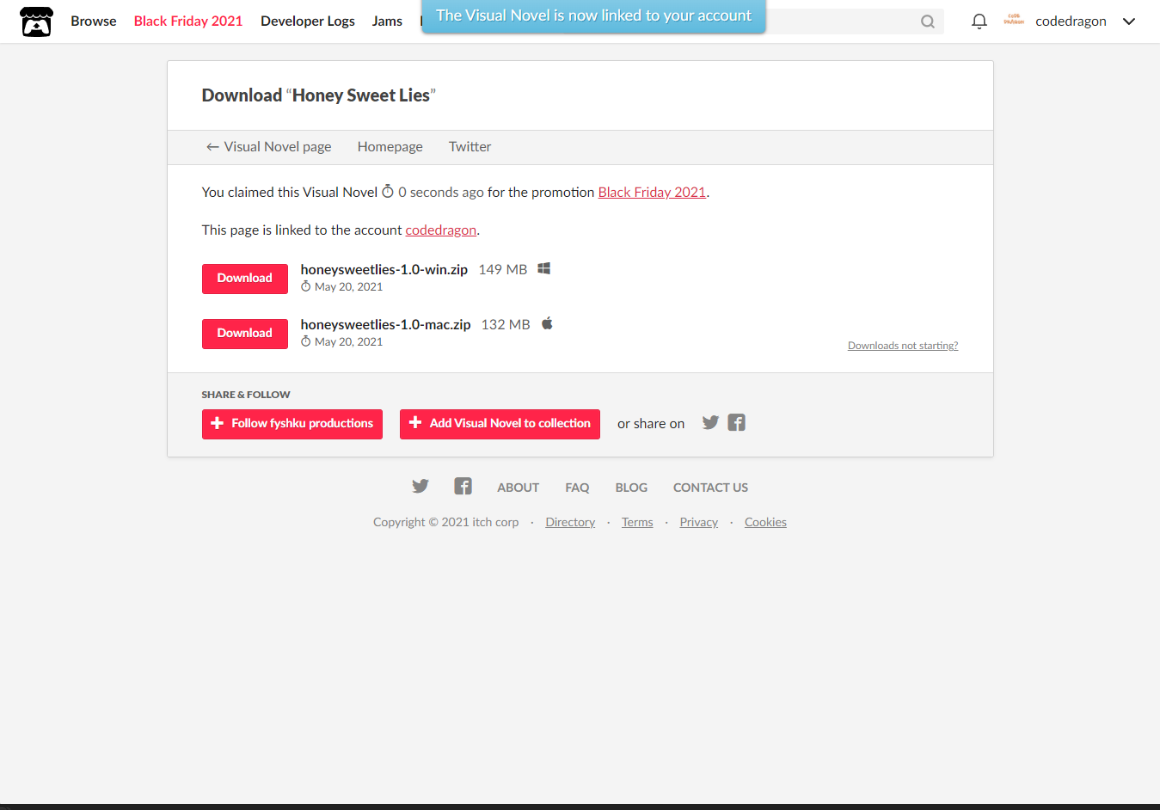
Task: Click the codedragon avatar image
Action: [x=1014, y=21]
